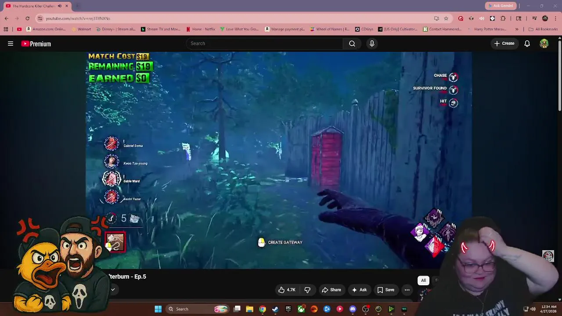The image size is (562, 316).
Task: Close the Hardcore Killer Challenge tab
Action: click(67, 6)
